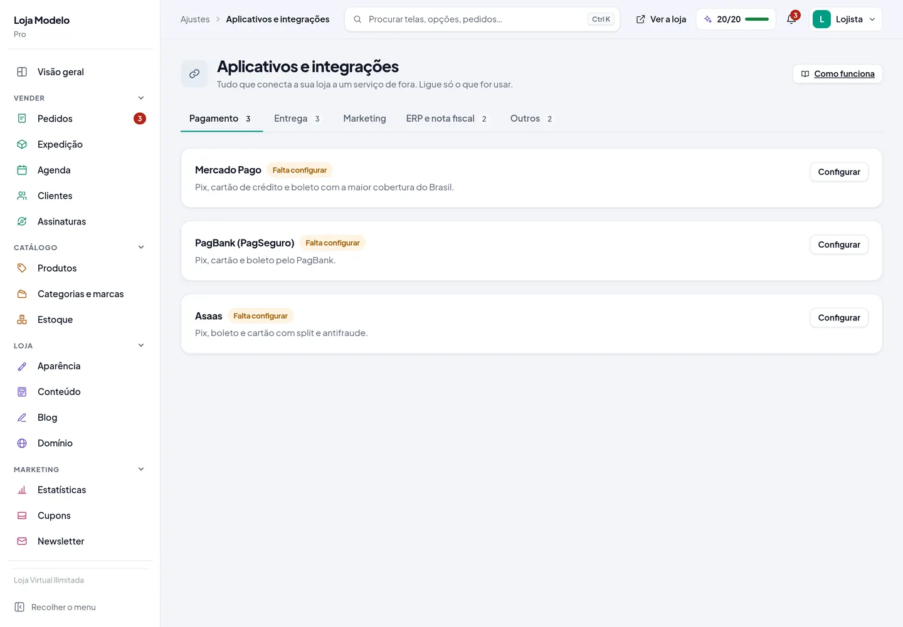Click the search magnifier icon
This screenshot has width=903, height=627.
pyautogui.click(x=357, y=19)
